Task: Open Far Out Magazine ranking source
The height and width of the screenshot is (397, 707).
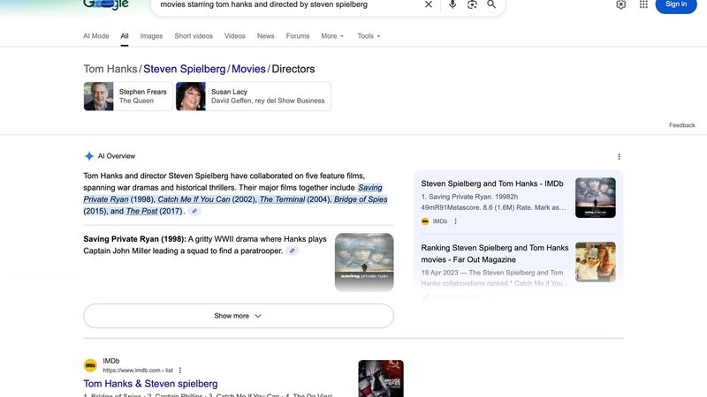Action: coord(495,253)
